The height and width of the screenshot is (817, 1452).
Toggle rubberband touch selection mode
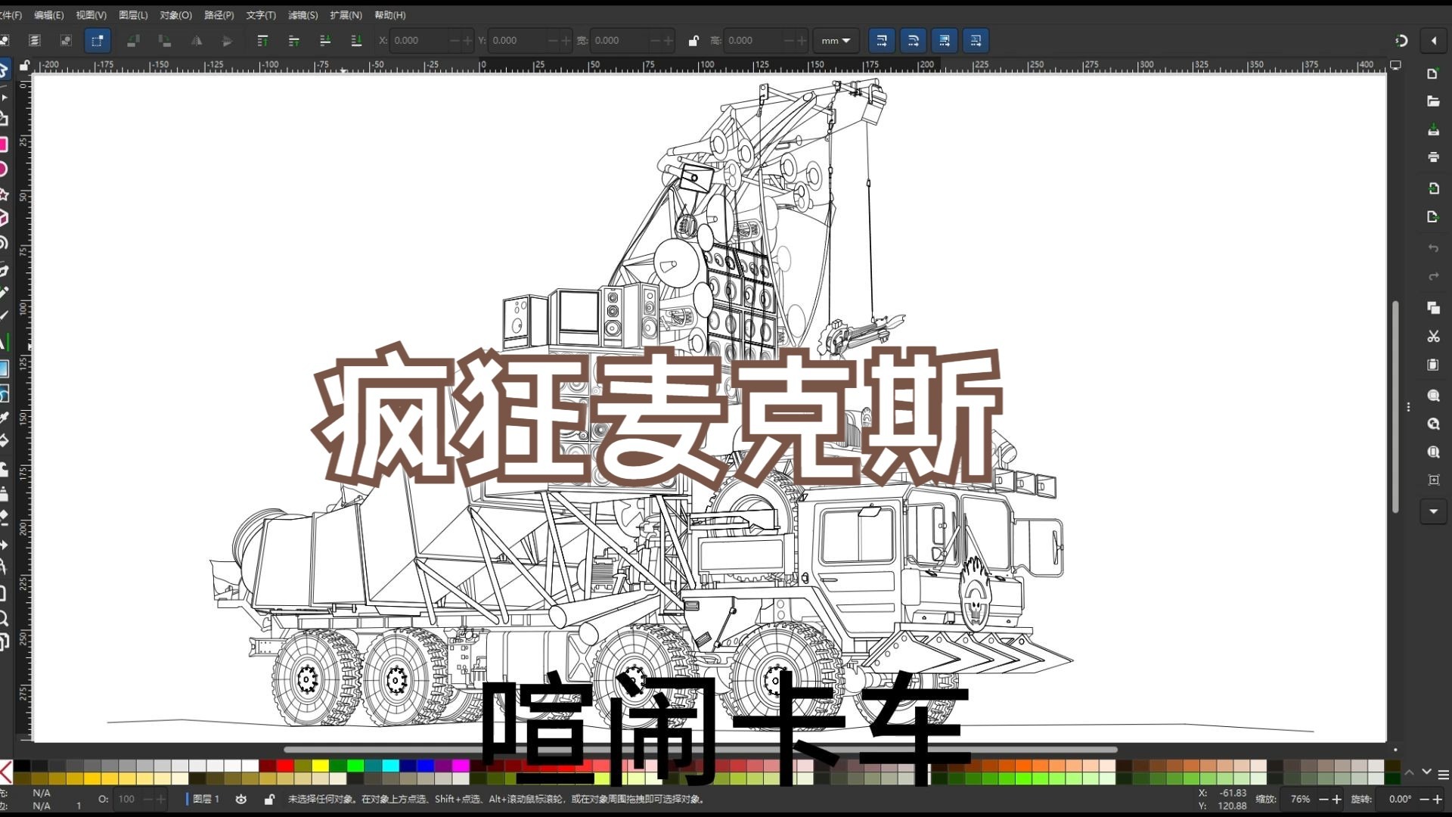tap(98, 41)
